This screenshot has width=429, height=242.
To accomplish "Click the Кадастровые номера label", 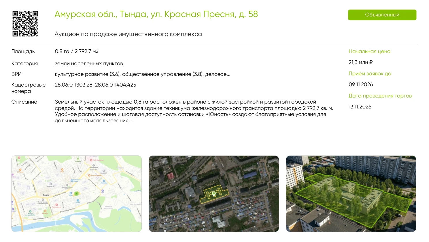I will [x=29, y=88].
